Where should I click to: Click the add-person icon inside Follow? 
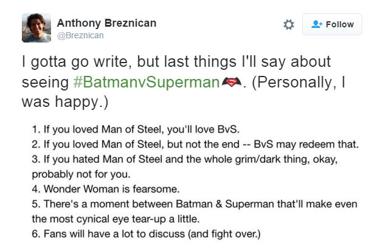click(316, 24)
